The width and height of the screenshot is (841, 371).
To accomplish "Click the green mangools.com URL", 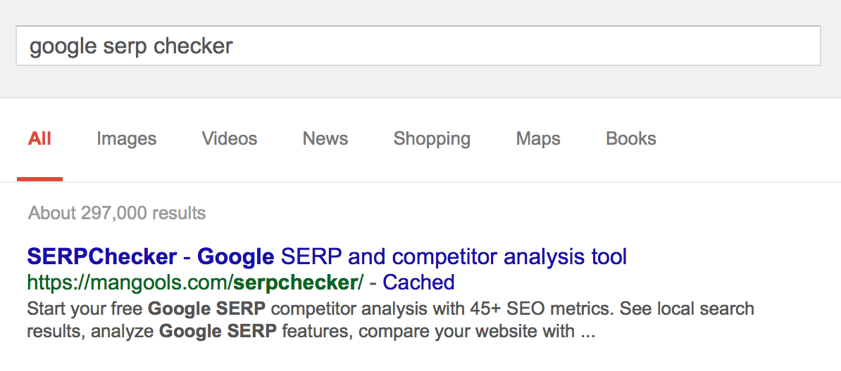I will pyautogui.click(x=195, y=282).
